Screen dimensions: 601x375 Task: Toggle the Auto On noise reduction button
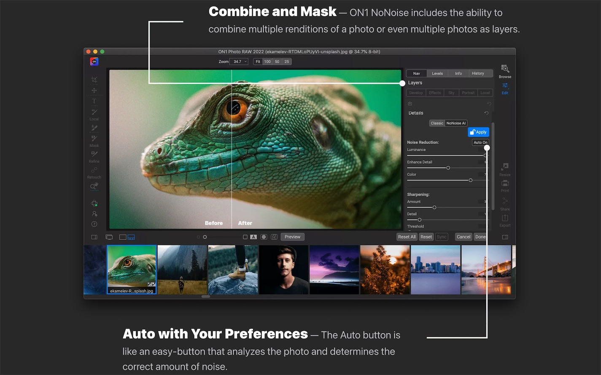coord(480,143)
